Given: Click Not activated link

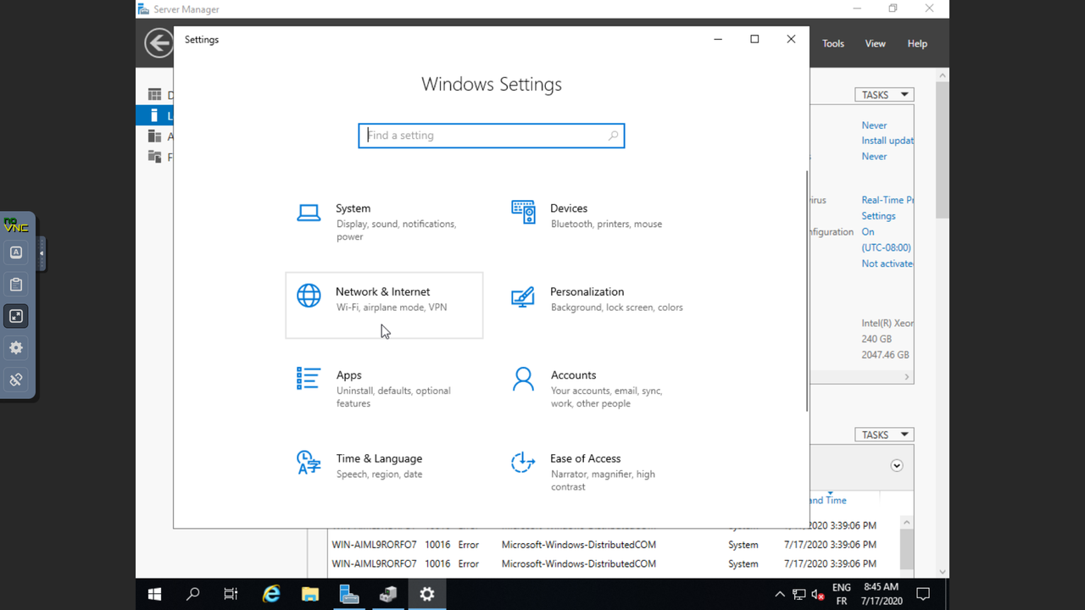Looking at the screenshot, I should (887, 263).
